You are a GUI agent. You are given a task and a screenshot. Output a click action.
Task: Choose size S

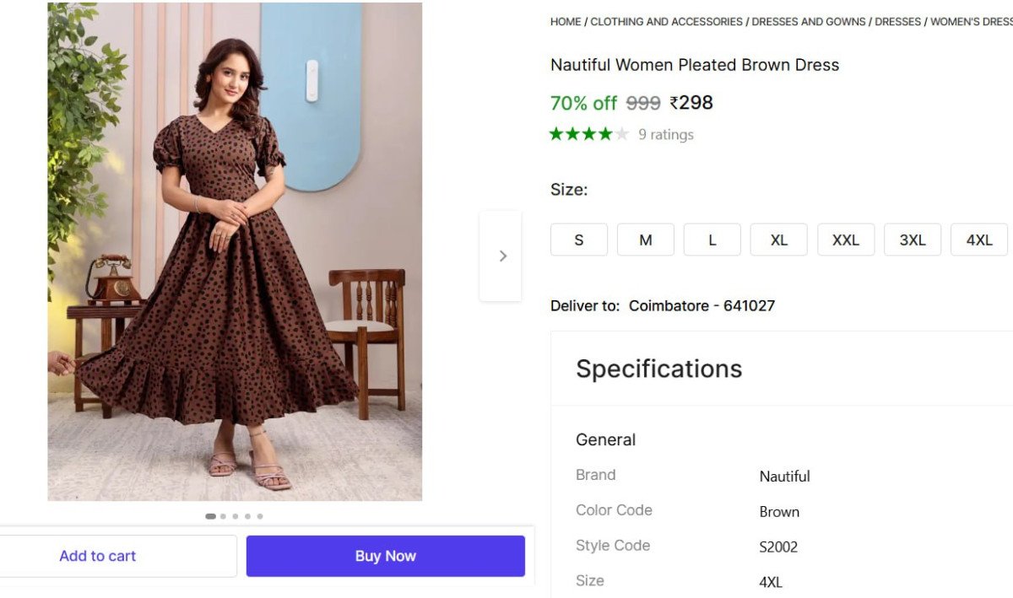pyautogui.click(x=579, y=240)
